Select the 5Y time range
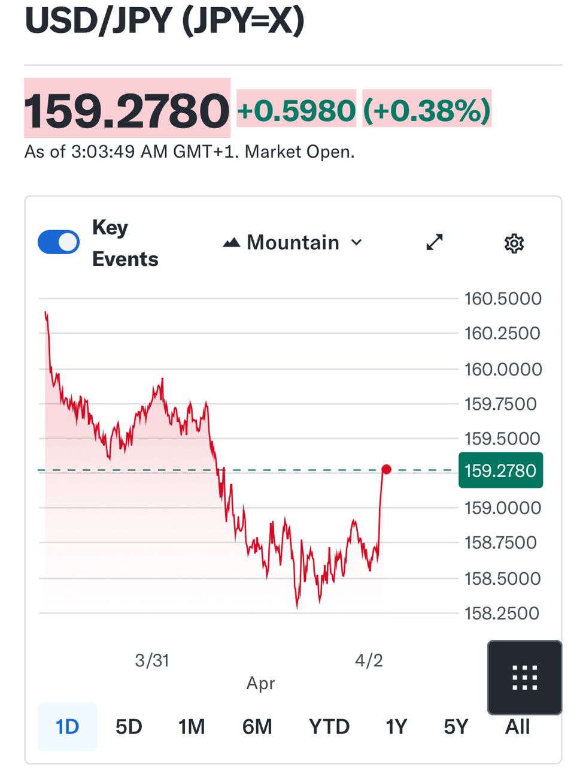 click(x=456, y=727)
